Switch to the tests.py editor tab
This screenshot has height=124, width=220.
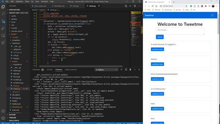76,6
